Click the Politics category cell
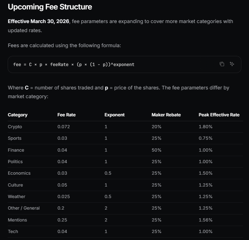The height and width of the screenshot is (240, 249). (x=15, y=161)
